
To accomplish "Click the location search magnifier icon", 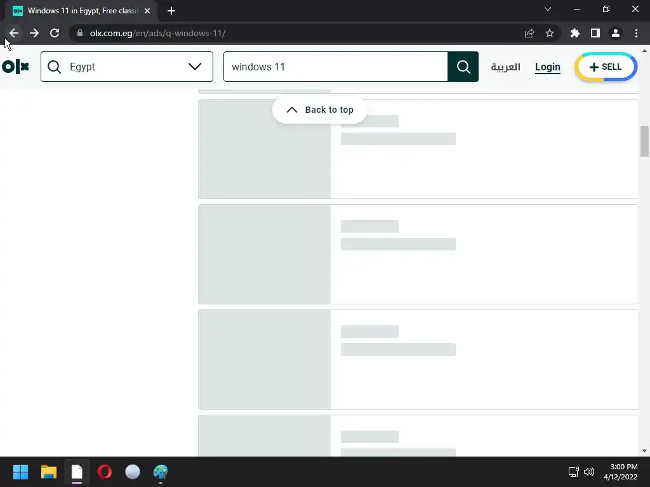I will coord(55,67).
